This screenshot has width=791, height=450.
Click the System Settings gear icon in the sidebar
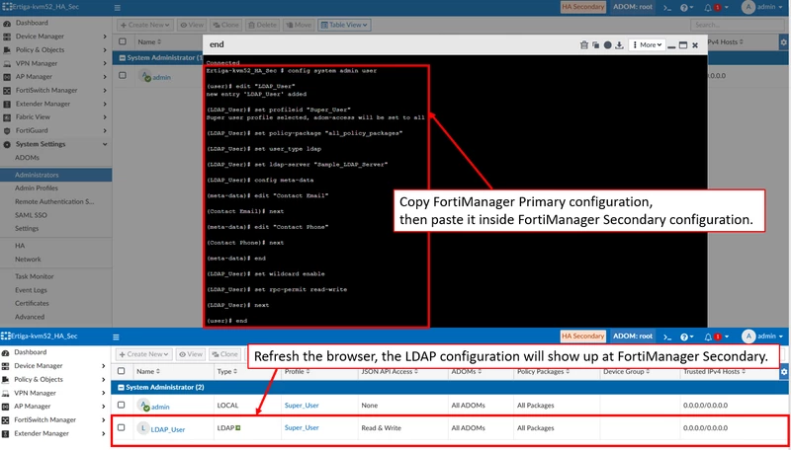(7, 144)
